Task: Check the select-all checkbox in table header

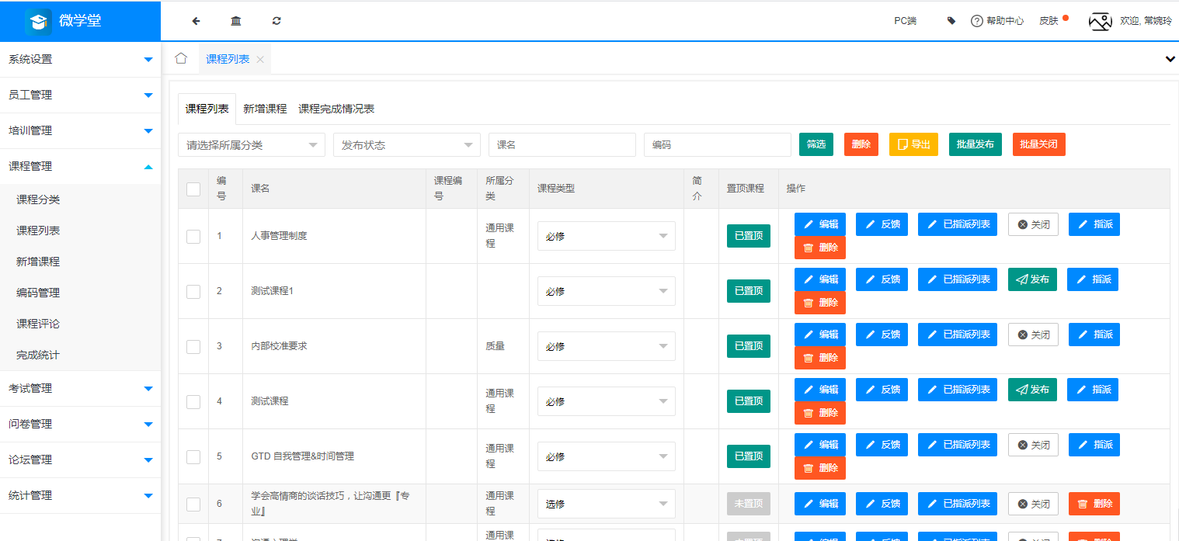Action: tap(193, 189)
